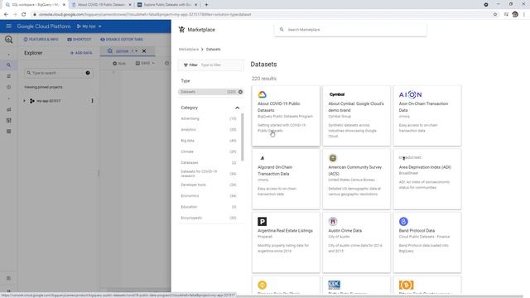530x298 pixels.
Task: Open the Chrome profile avatar
Action: [515, 15]
